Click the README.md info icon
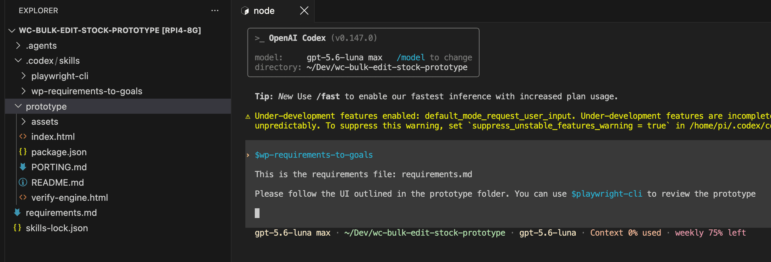 point(23,182)
